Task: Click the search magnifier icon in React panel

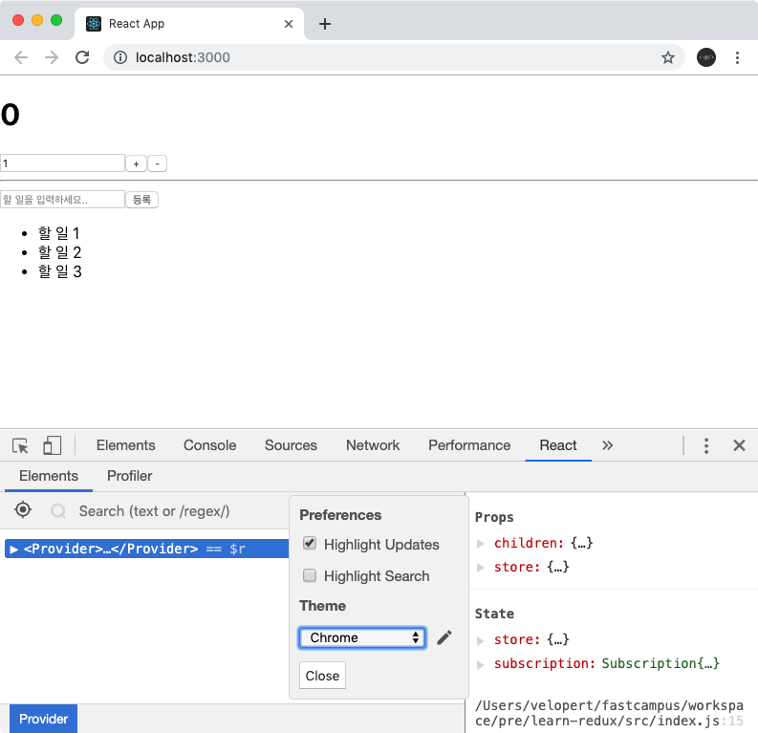Action: pyautogui.click(x=58, y=510)
